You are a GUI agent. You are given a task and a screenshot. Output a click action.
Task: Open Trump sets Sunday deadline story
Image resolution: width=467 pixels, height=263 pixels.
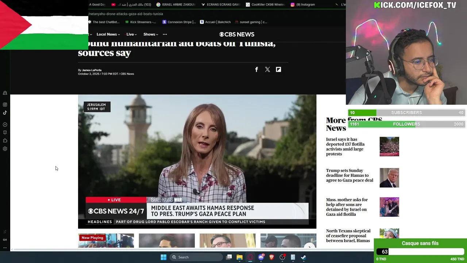350,175
